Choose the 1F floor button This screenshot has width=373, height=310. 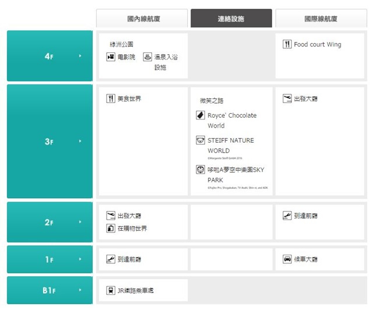click(50, 259)
